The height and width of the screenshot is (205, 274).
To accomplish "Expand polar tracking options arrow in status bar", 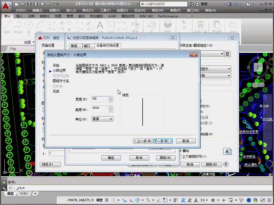I will pyautogui.click(x=142, y=200).
